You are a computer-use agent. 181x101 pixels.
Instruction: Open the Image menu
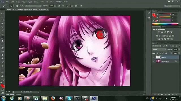point(18,2)
